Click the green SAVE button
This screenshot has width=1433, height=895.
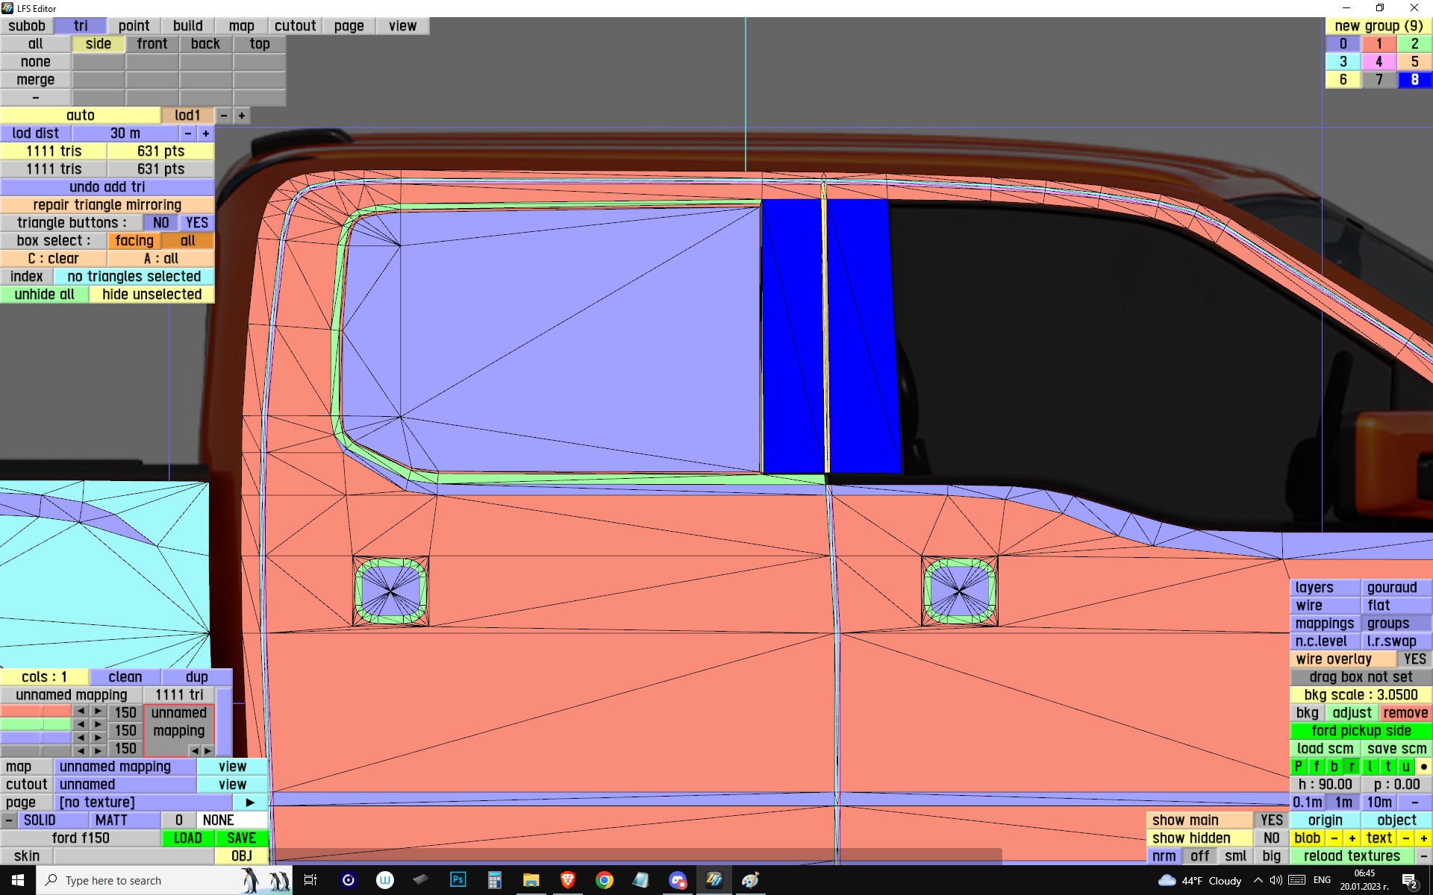click(241, 838)
